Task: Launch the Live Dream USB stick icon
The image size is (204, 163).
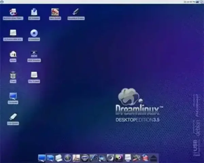Action: pyautogui.click(x=13, y=117)
